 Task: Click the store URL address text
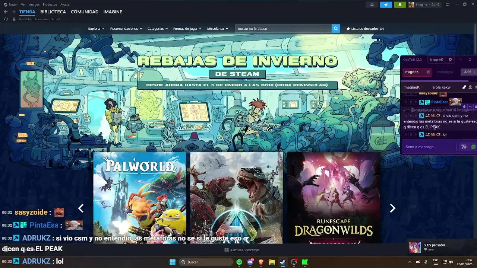(x=39, y=19)
